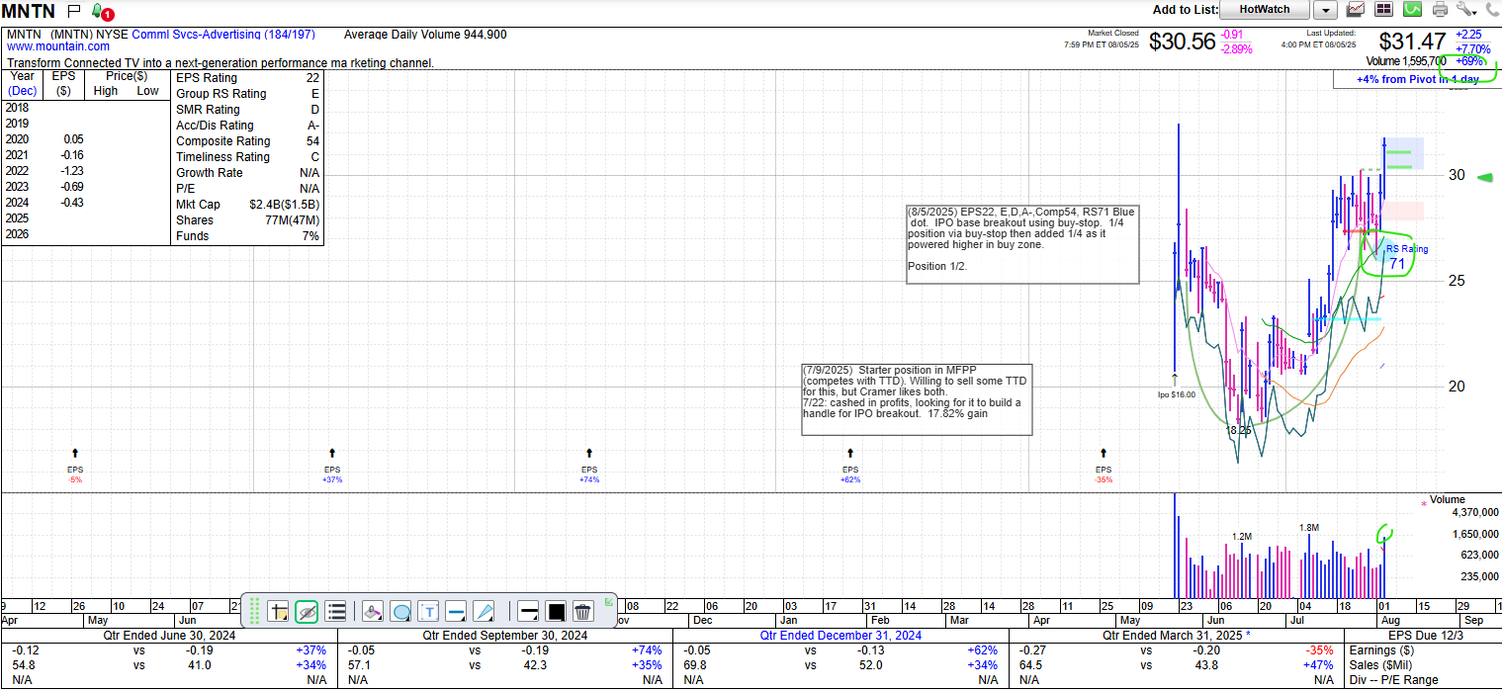
Task: Select the text box tool
Action: (x=429, y=611)
